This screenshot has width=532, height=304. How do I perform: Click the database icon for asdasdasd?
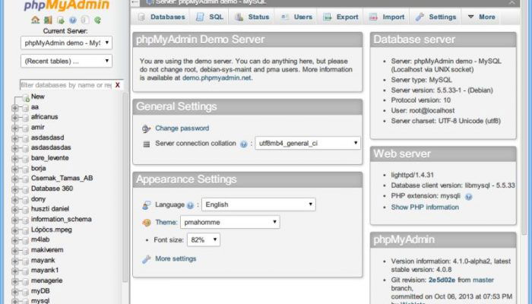[25, 138]
